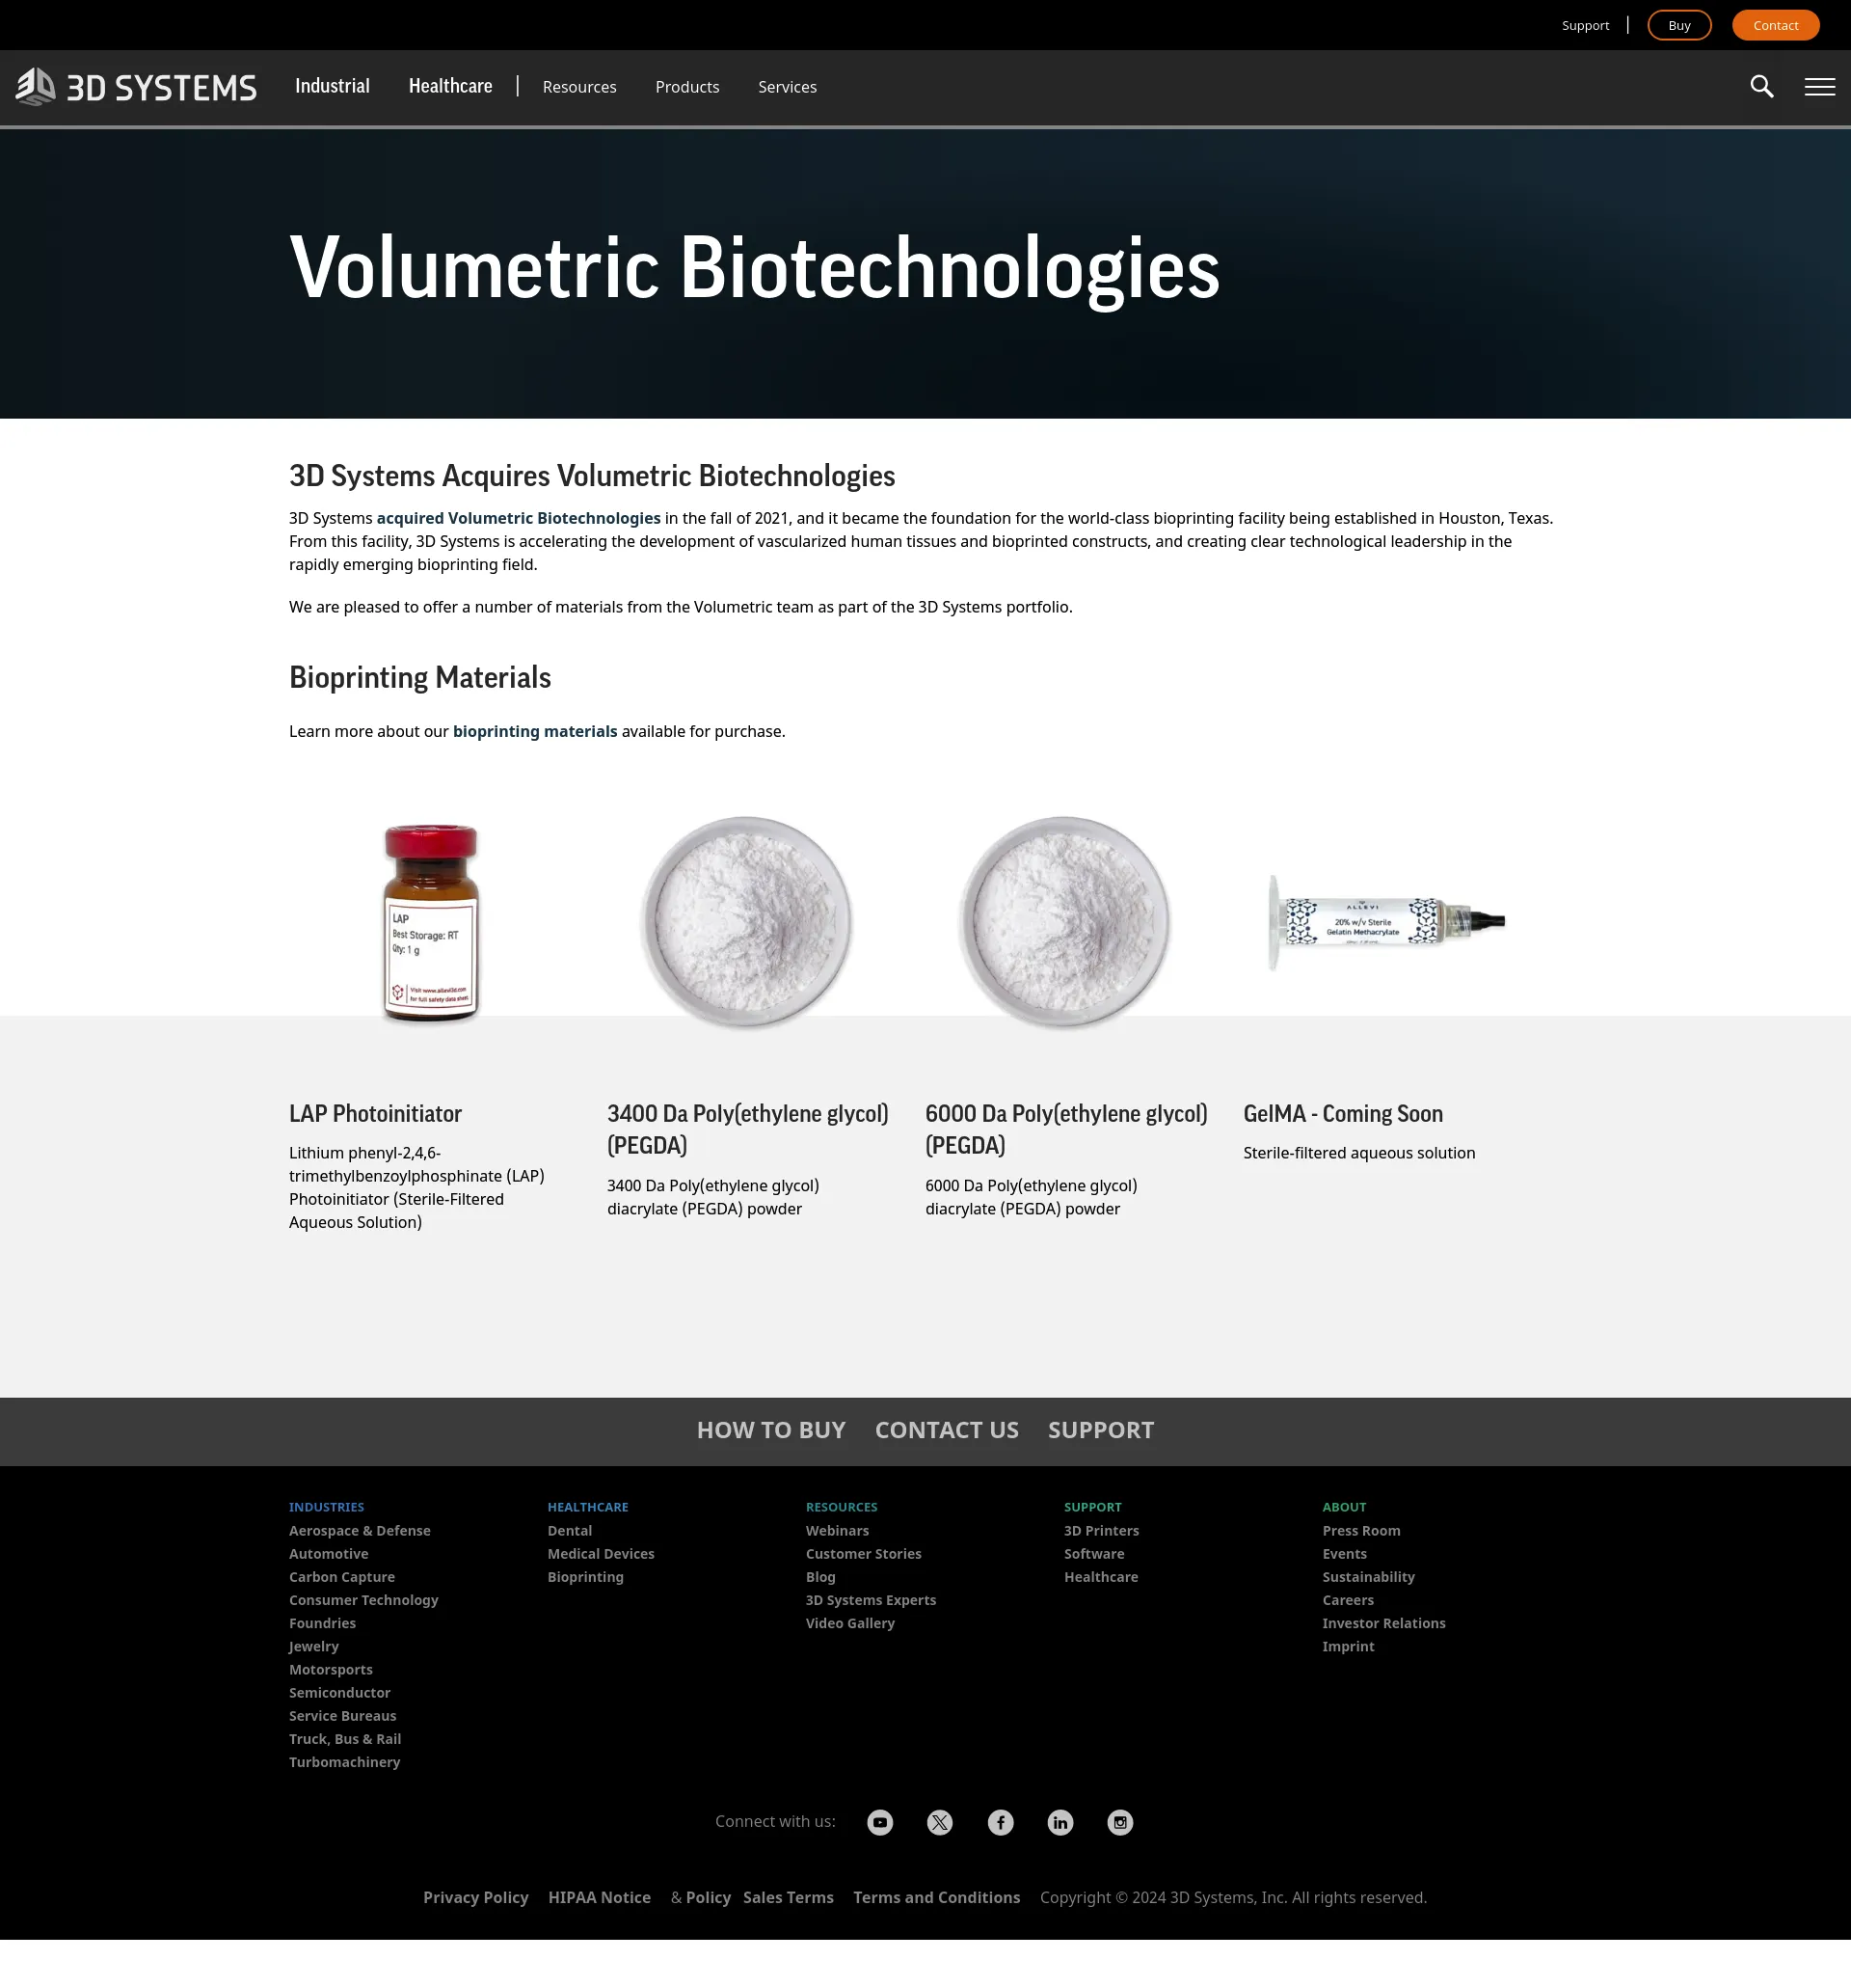The height and width of the screenshot is (1988, 1851).
Task: Open HIPAA Notice link
Action: [x=600, y=1898]
